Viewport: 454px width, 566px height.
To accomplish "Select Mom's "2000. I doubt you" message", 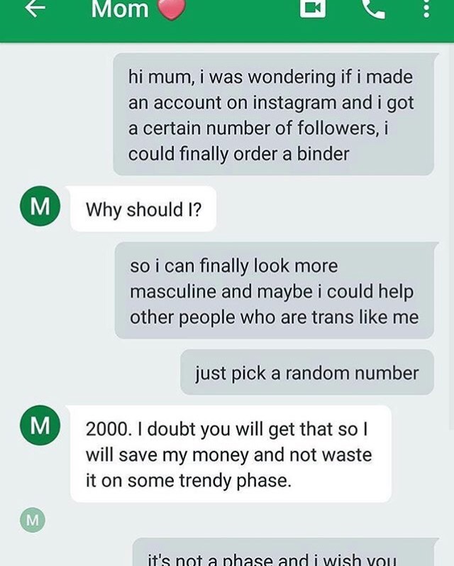I will (230, 454).
